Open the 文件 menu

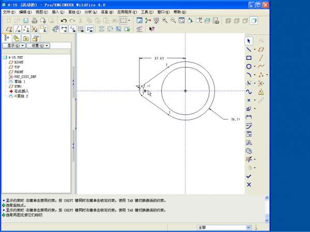tap(9, 11)
